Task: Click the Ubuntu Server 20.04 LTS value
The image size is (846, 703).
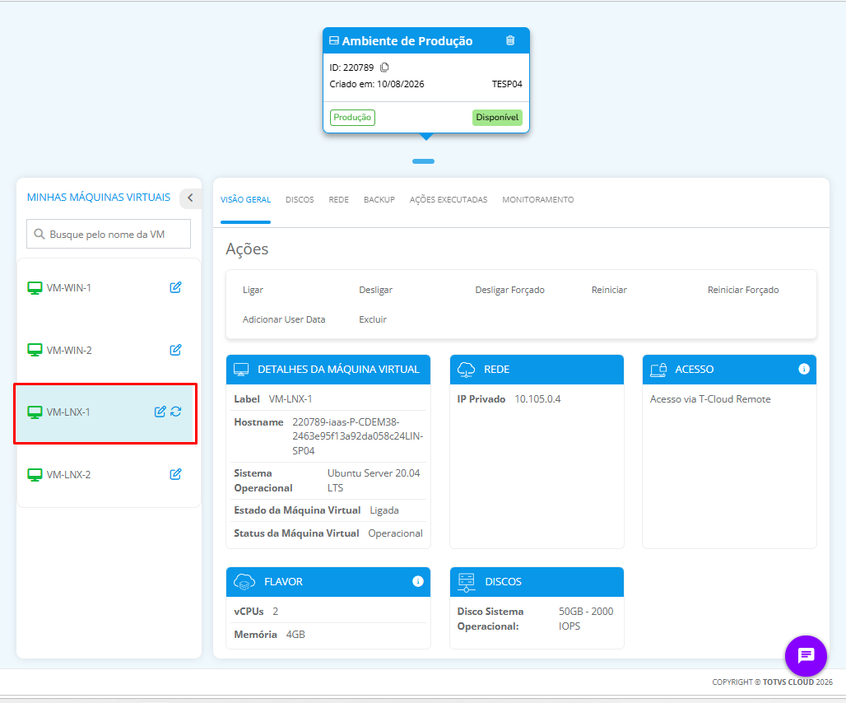Action: click(x=374, y=480)
